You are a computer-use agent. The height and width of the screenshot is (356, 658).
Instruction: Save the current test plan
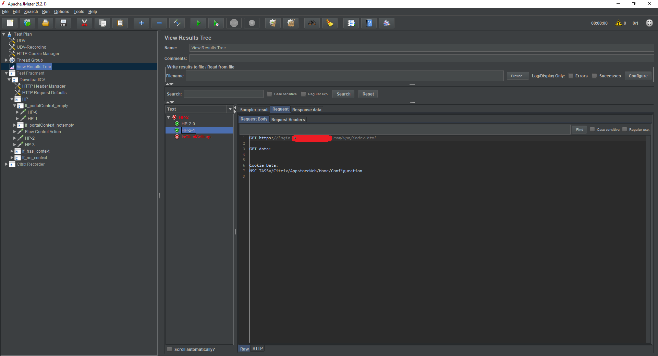point(63,23)
